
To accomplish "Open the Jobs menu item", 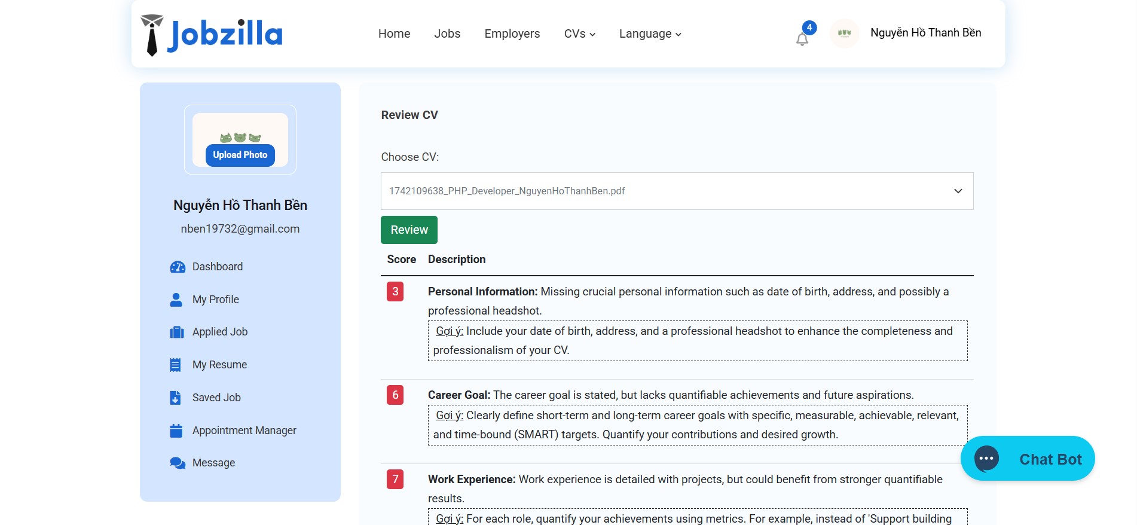I will [447, 34].
